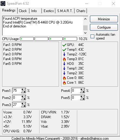Click the 'End of detection' log line
120x140 pixels.
pos(14,26)
